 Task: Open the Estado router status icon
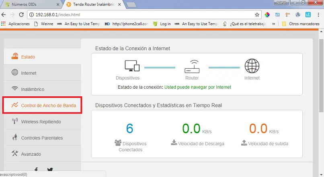[14, 56]
